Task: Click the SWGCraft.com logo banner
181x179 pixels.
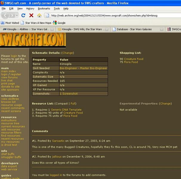Action: pos(33,40)
